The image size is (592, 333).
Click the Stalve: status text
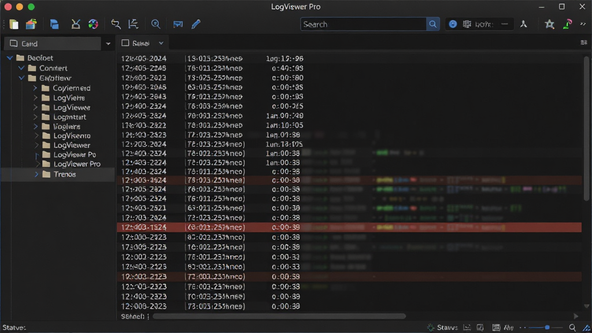point(14,328)
